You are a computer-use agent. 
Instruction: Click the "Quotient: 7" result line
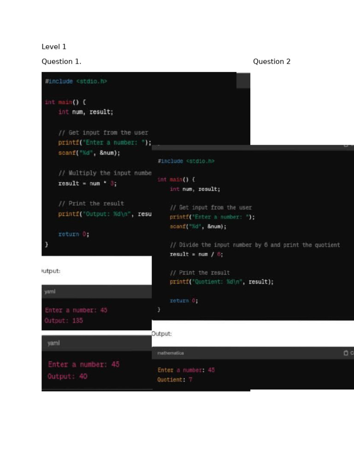[175, 380]
